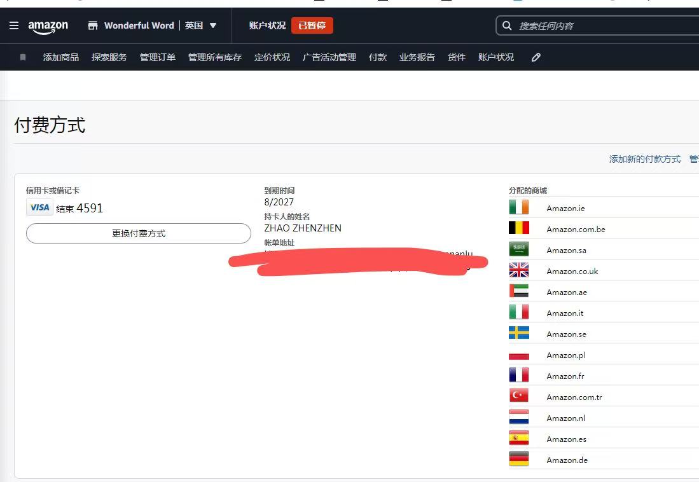The image size is (699, 482).
Task: Select the Amazon.ie marketplace text
Action: 565,208
